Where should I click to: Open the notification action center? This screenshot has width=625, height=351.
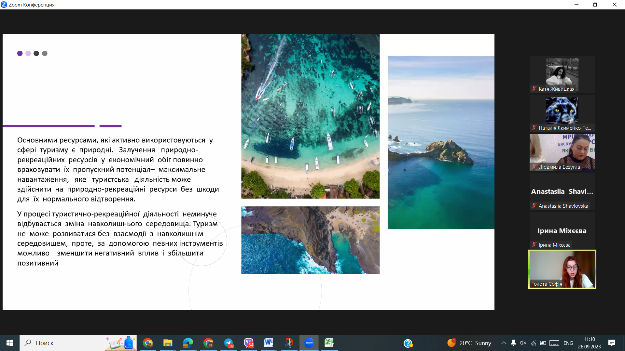612,343
